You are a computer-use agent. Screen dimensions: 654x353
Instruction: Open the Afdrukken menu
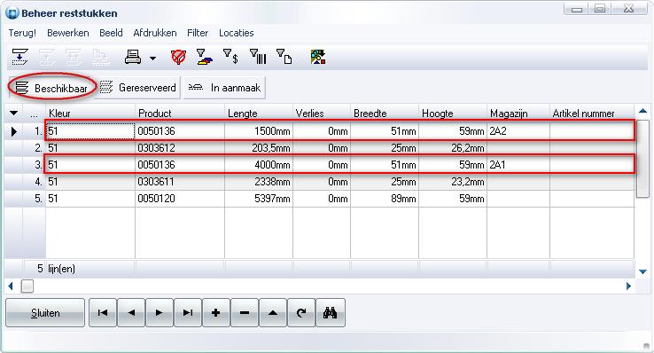click(x=155, y=33)
